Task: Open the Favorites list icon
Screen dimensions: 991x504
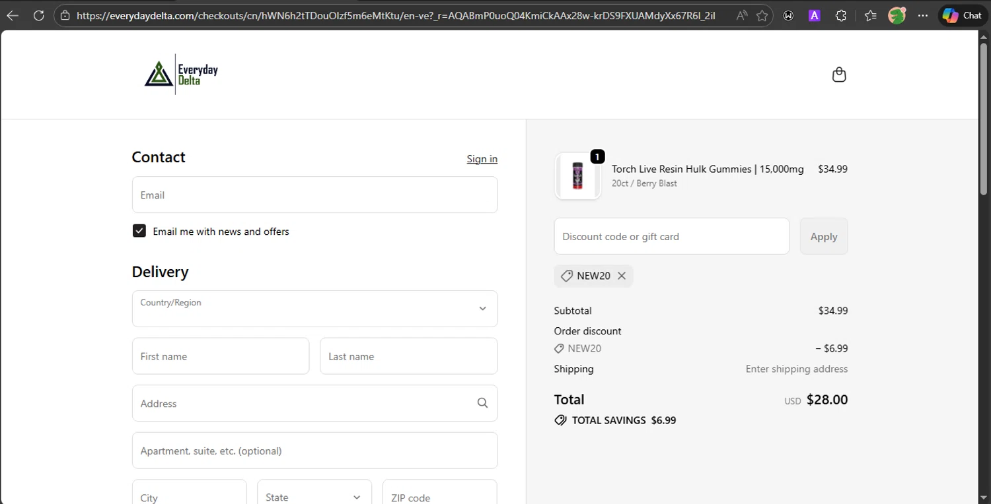Action: [870, 15]
